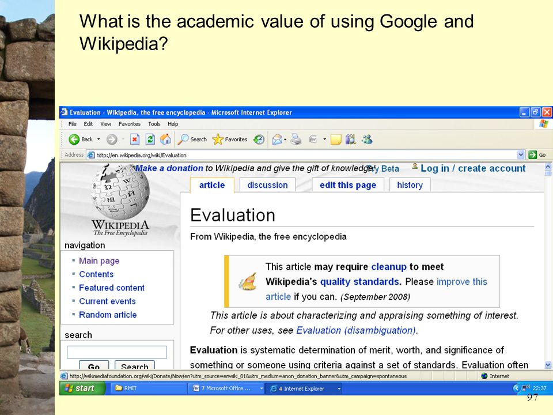Click the page scrollbar up arrow
The width and height of the screenshot is (553, 415).
[548, 166]
